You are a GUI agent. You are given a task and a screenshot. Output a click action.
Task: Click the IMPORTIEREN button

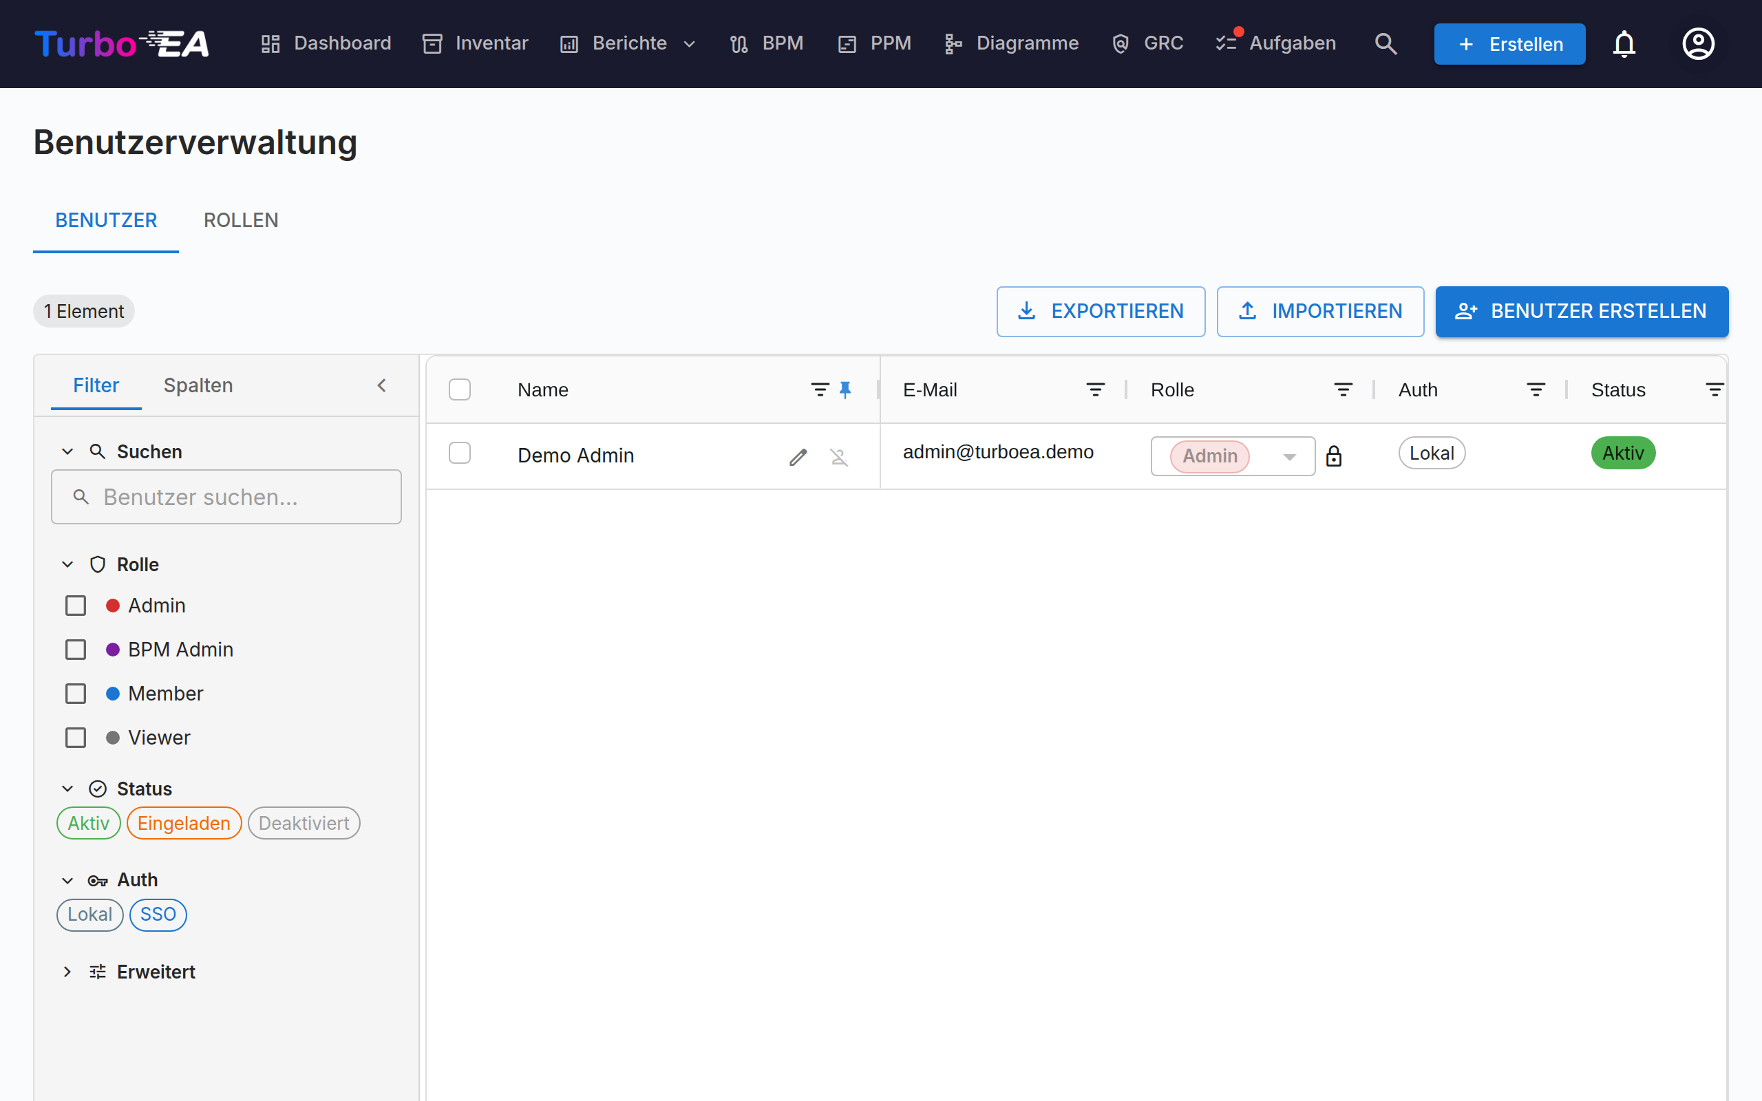[1320, 312]
